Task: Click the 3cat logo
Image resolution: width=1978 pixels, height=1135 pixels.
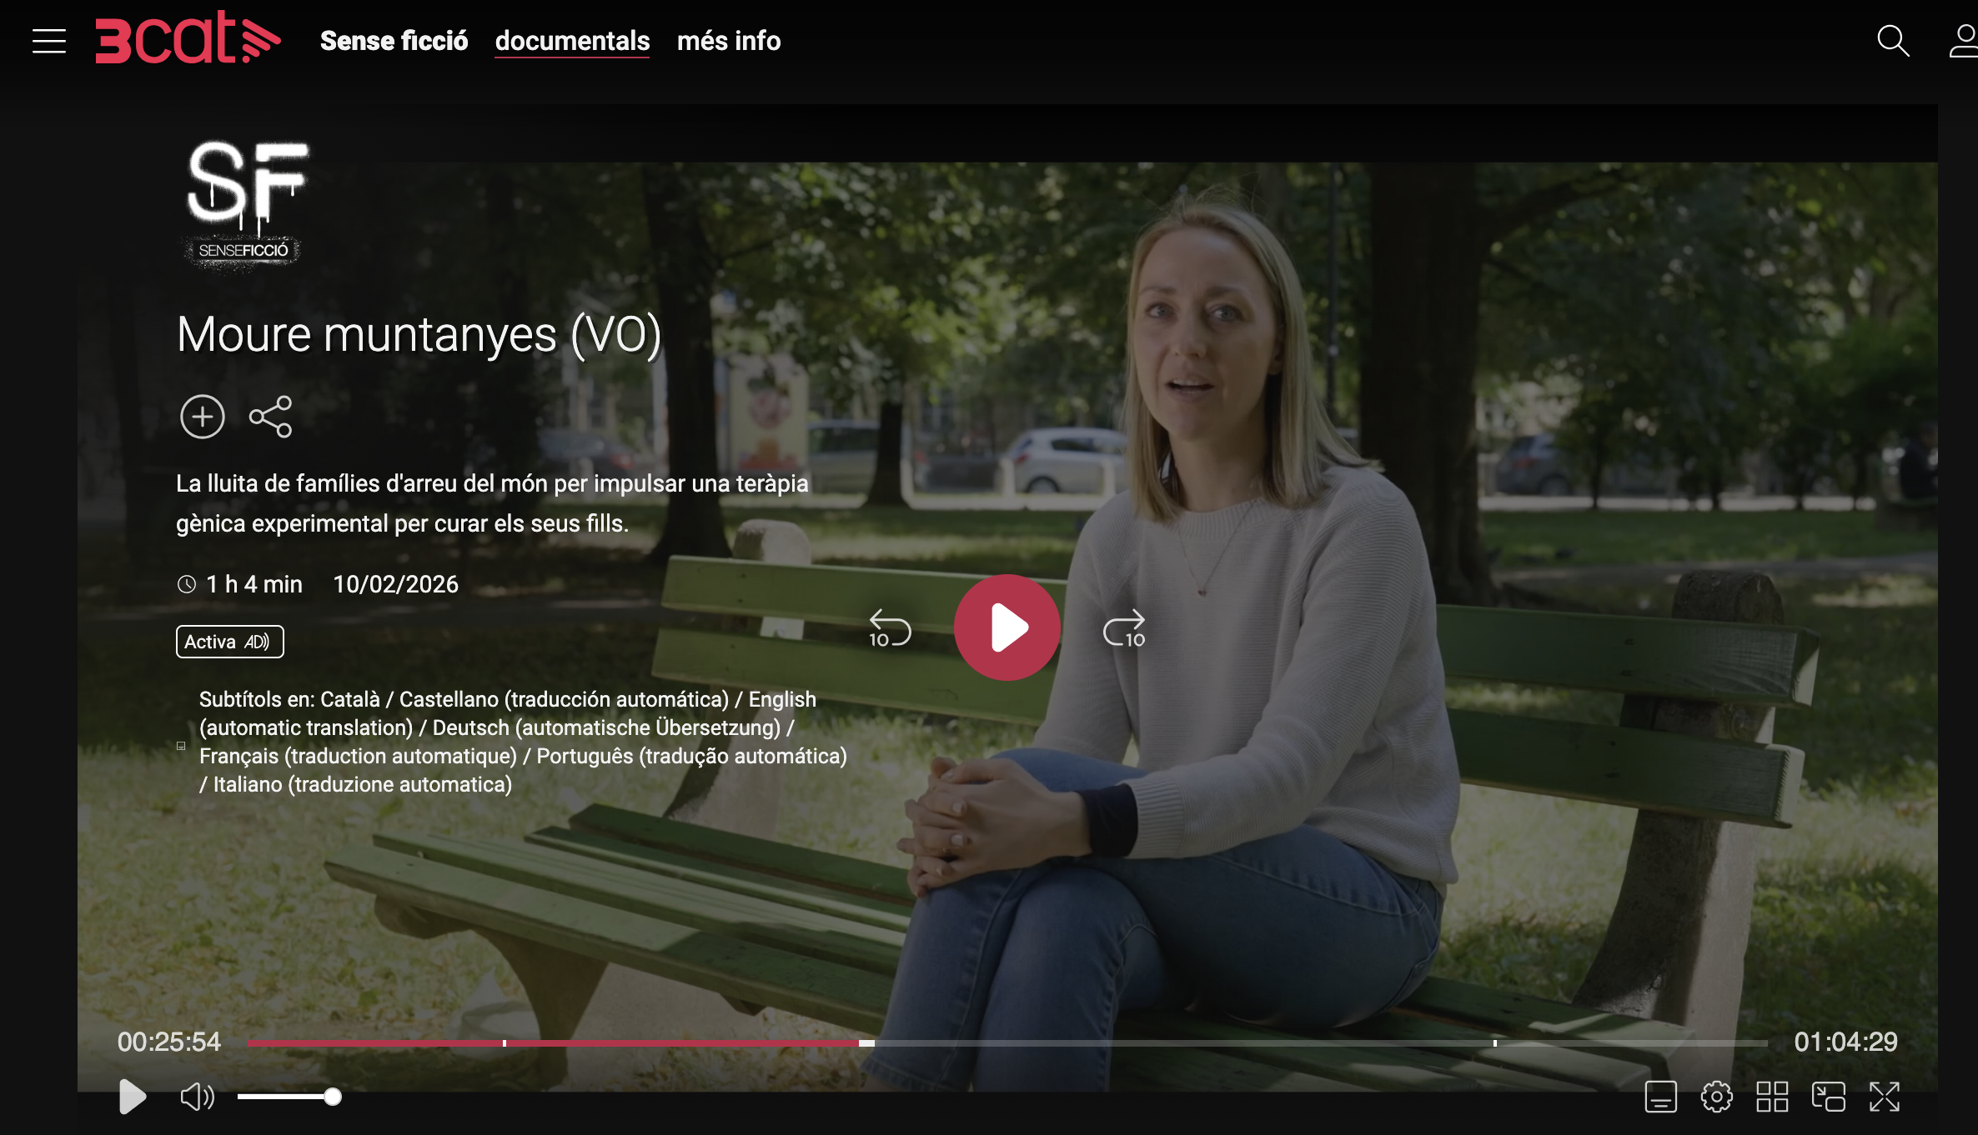Action: [188, 38]
